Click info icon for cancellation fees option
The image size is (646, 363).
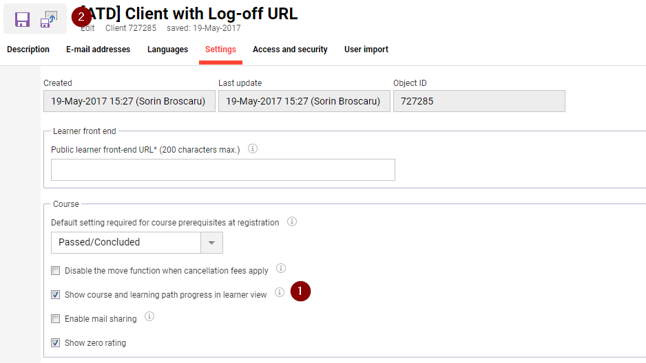coord(281,269)
